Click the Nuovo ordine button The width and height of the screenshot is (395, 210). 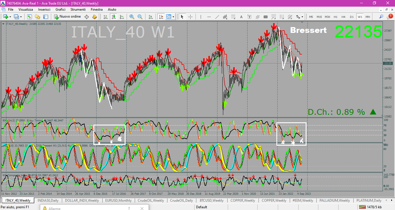pos(67,17)
